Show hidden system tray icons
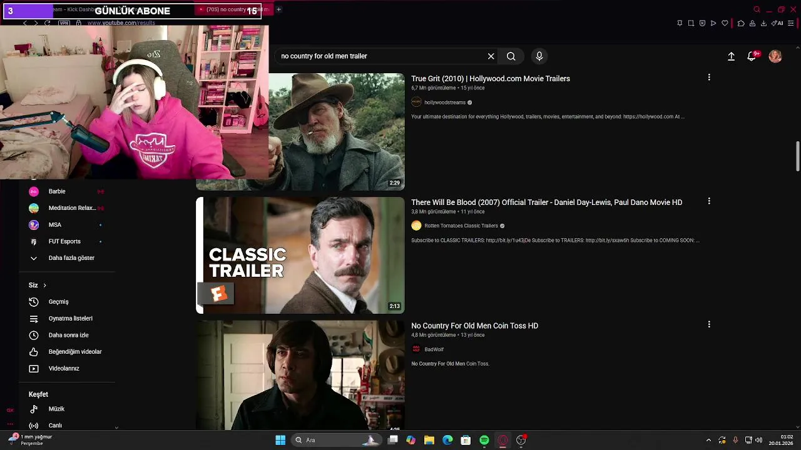Viewport: 801px width, 450px height. 708,440
